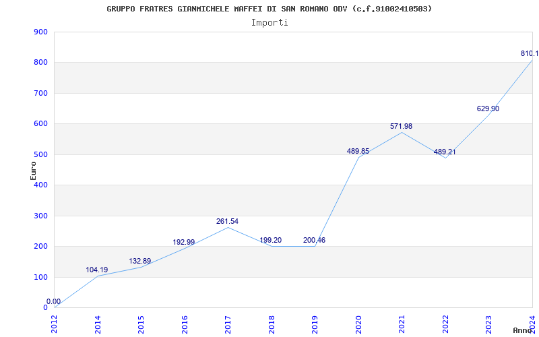Click the 800 y-axis value

41,63
